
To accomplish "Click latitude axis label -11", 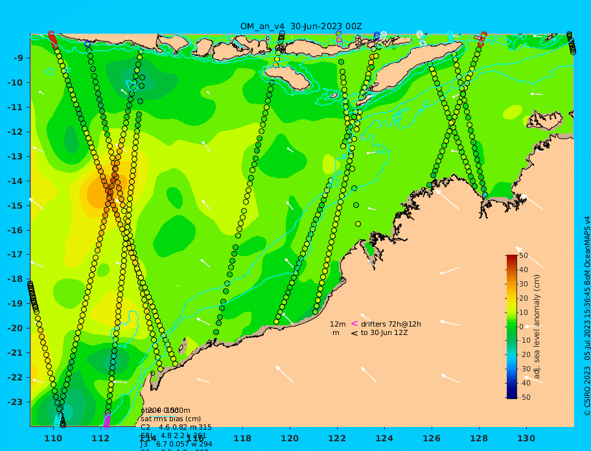I will [15, 108].
